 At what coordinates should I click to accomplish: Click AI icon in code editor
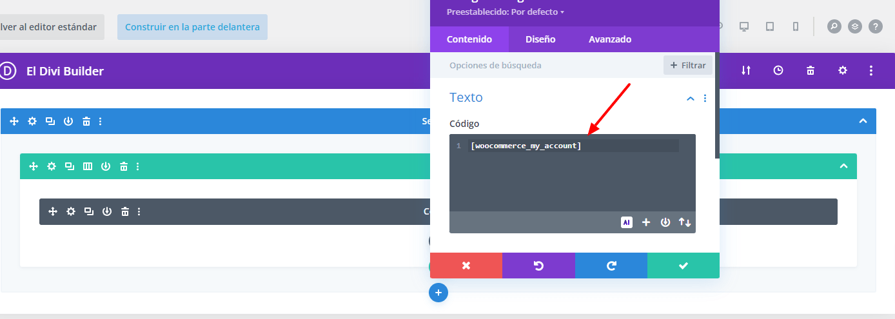pos(627,222)
